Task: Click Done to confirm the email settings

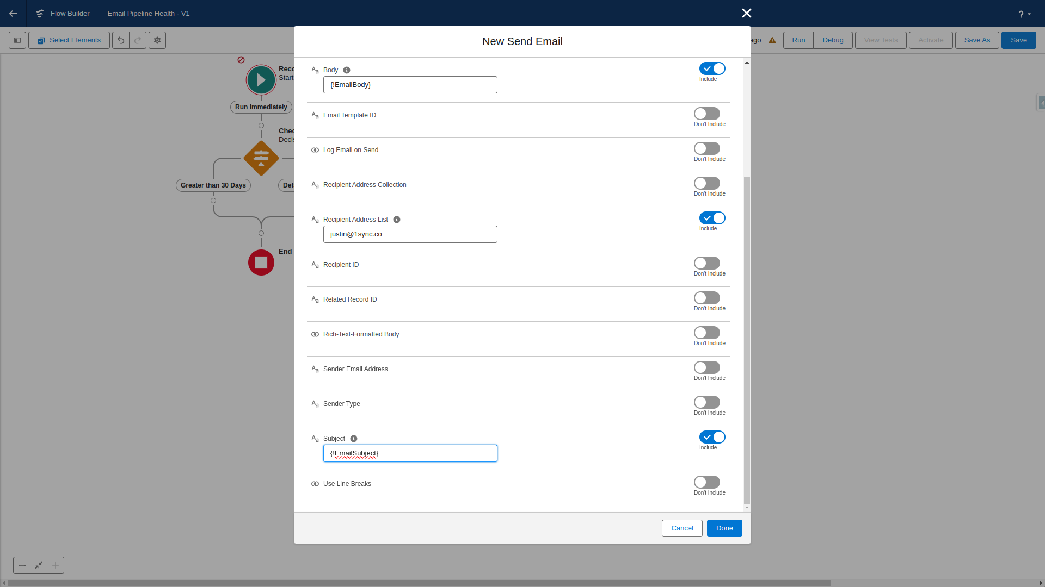Action: (x=724, y=528)
